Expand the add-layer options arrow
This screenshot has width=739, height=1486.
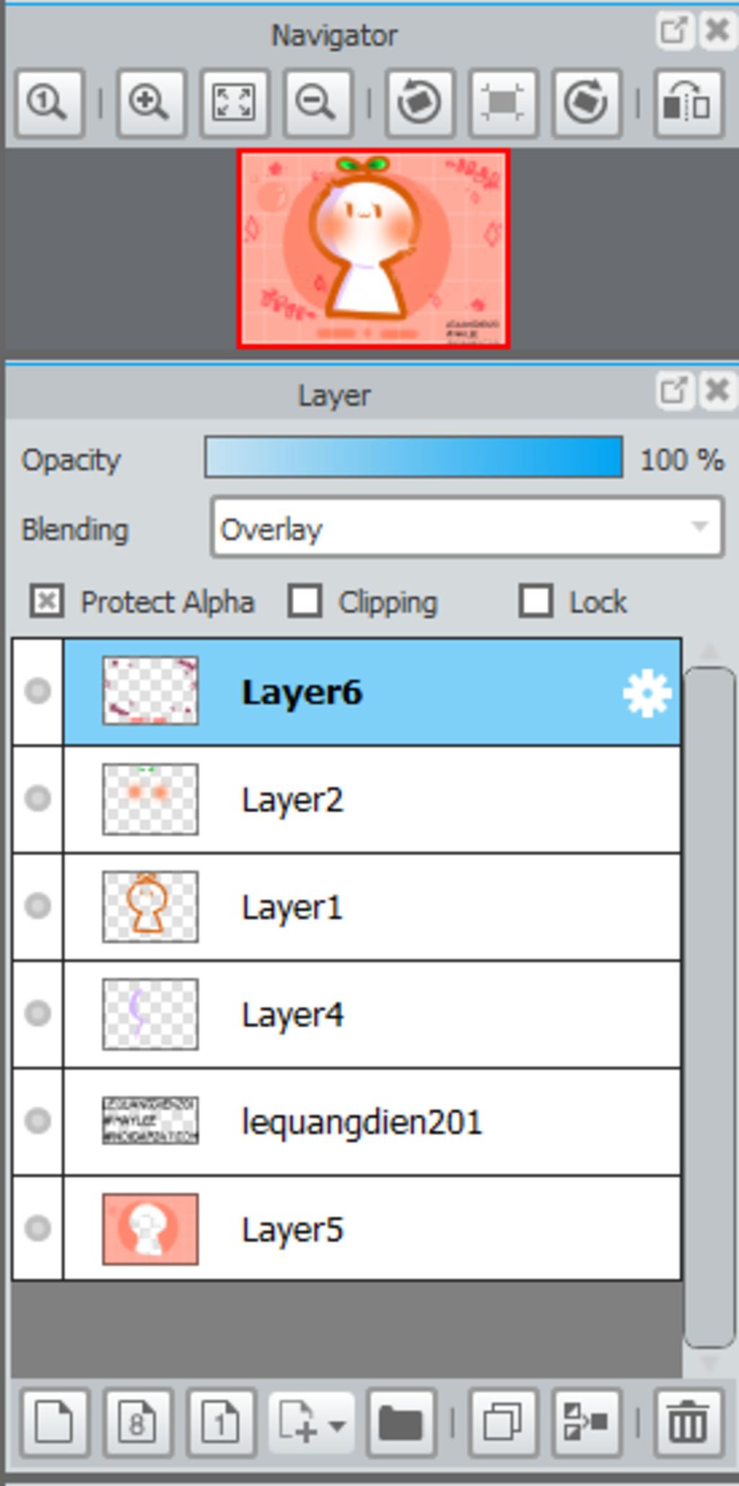pyautogui.click(x=337, y=1425)
